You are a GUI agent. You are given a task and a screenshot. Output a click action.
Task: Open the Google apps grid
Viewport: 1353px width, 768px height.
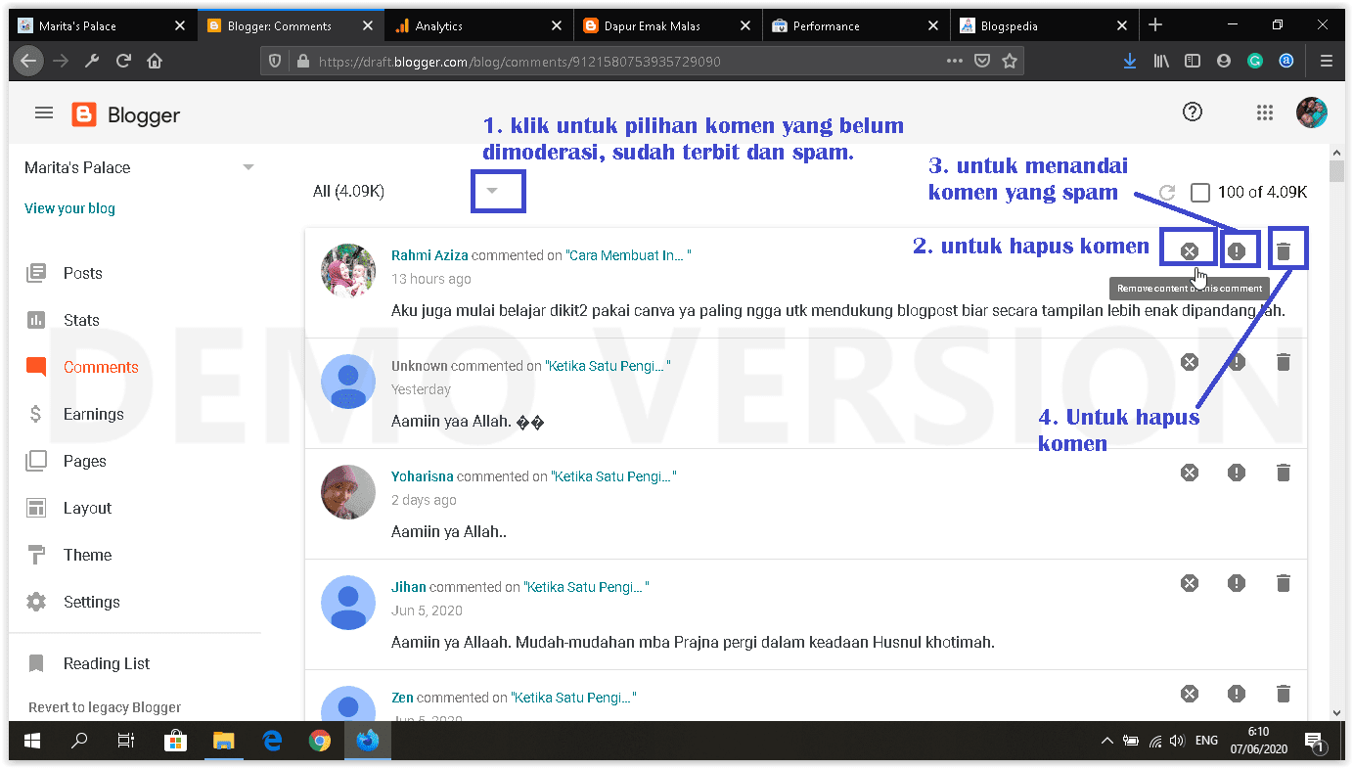[1265, 113]
